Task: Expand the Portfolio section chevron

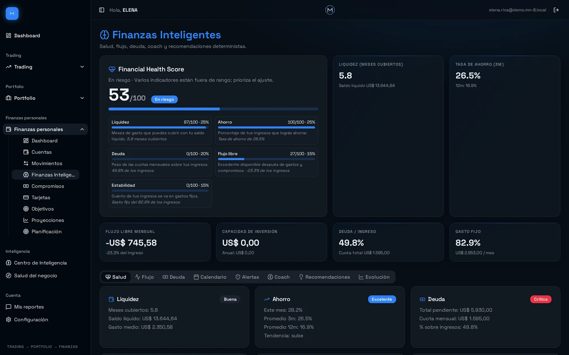Action: (x=82, y=98)
